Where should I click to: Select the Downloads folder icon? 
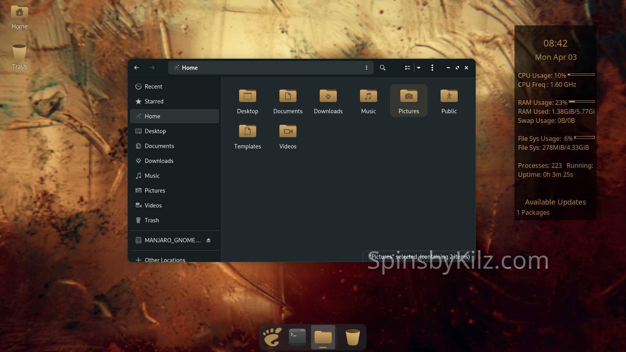328,96
